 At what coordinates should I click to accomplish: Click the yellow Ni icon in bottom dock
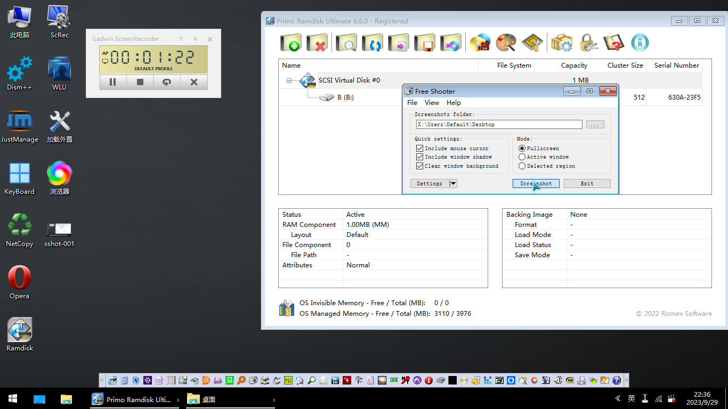[288, 380]
